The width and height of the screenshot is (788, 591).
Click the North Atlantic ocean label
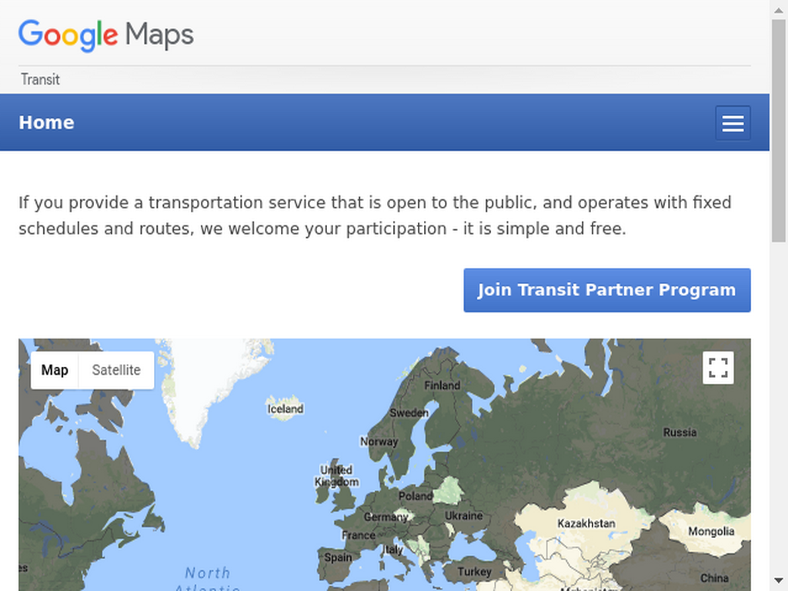(x=208, y=579)
